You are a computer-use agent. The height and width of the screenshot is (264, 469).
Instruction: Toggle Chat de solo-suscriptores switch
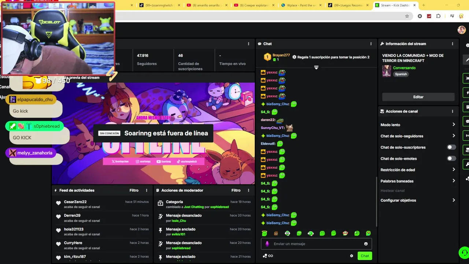(x=451, y=147)
